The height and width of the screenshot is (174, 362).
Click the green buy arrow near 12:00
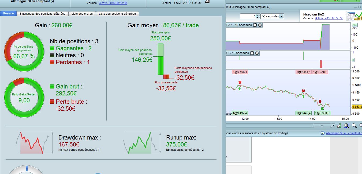tap(240, 88)
